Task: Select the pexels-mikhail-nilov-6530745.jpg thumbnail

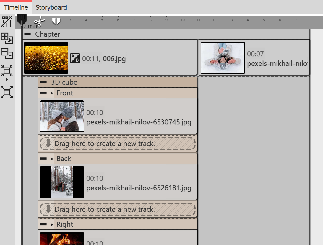Action: click(62, 116)
